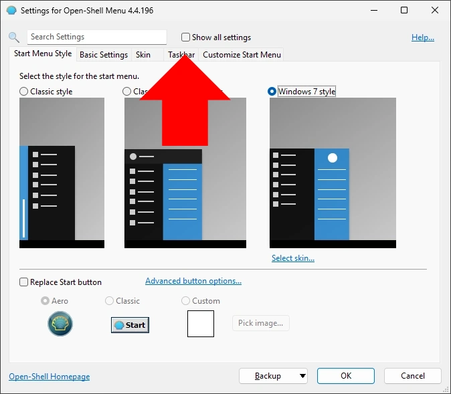
Task: Click the Classic style preview image
Action: (x=62, y=173)
